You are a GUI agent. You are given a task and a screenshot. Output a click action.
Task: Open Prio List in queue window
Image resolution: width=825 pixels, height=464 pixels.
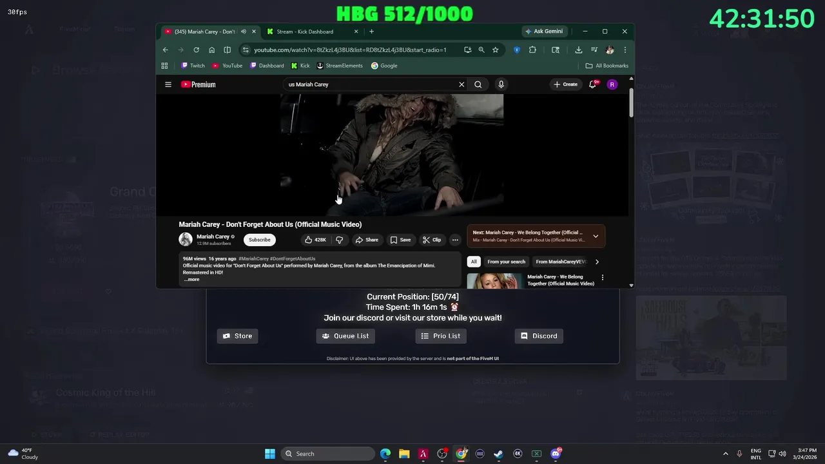(x=441, y=336)
